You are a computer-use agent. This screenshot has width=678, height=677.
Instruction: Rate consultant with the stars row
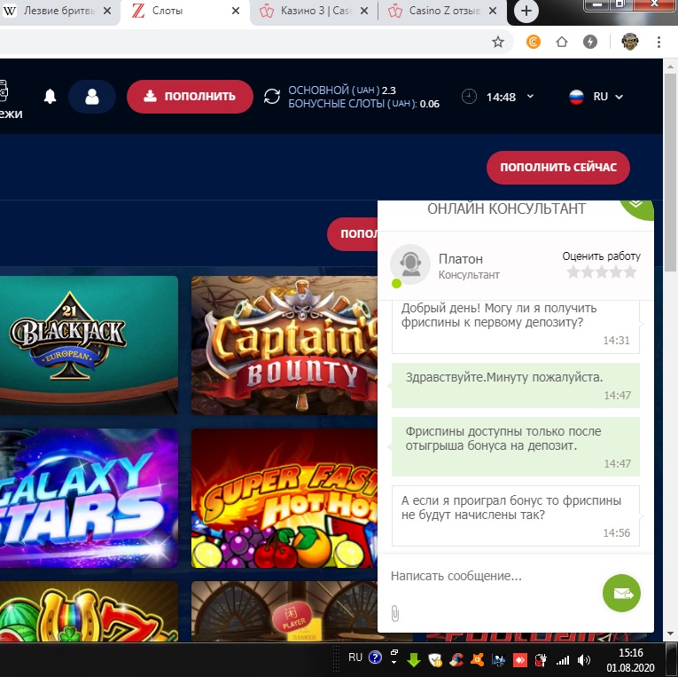602,272
